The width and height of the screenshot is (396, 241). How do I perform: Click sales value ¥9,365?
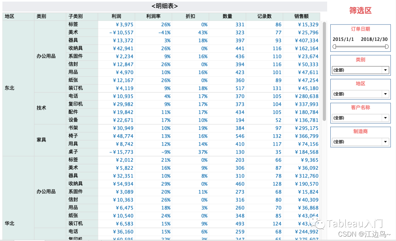pyautogui.click(x=309, y=160)
